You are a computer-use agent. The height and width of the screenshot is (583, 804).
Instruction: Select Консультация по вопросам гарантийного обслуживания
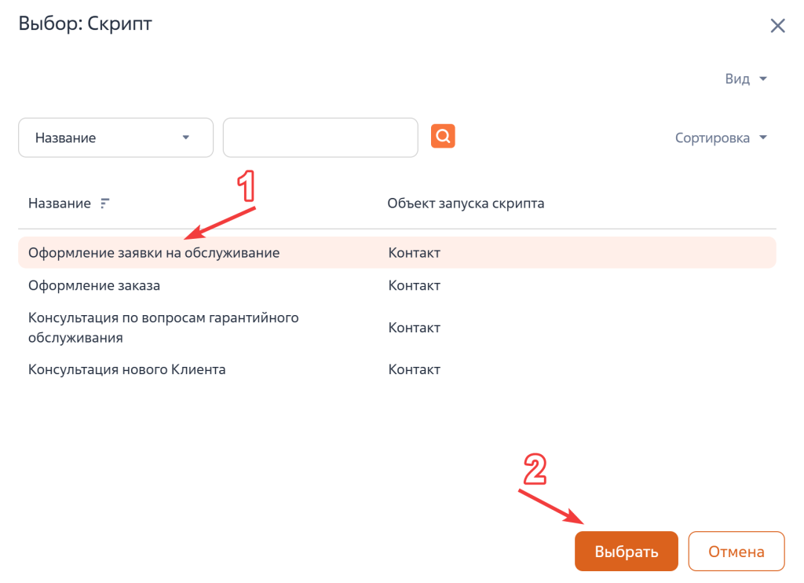point(163,327)
